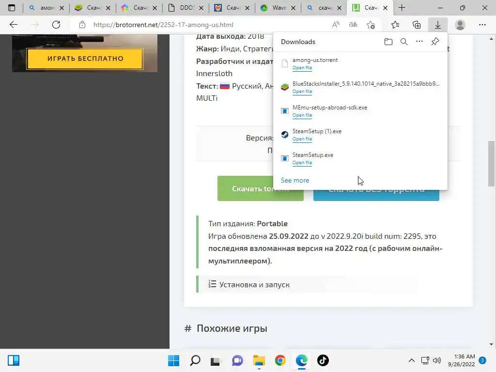Click green Скачать torrent button
This screenshot has width=496, height=372.
point(260,188)
